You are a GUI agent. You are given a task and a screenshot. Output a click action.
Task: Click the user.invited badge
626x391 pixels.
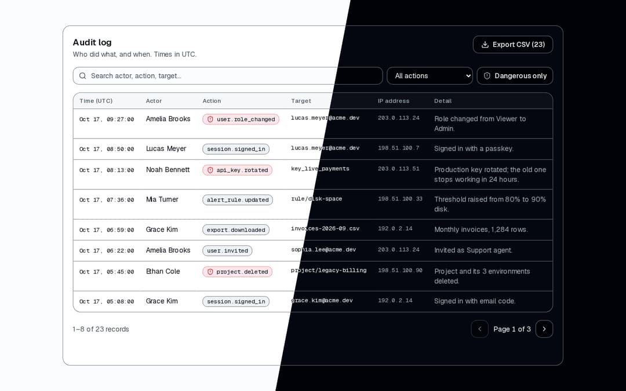(x=227, y=251)
